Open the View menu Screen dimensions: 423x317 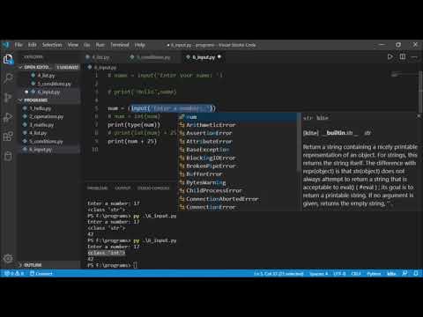click(73, 45)
